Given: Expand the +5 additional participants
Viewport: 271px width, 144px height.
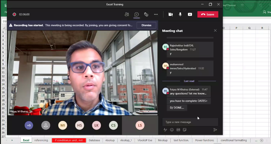Looking at the screenshot, I should click(x=29, y=125).
